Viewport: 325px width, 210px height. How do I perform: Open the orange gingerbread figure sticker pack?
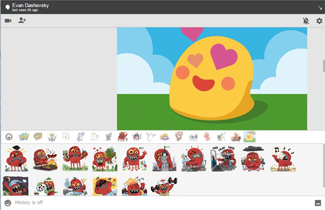[207, 137]
